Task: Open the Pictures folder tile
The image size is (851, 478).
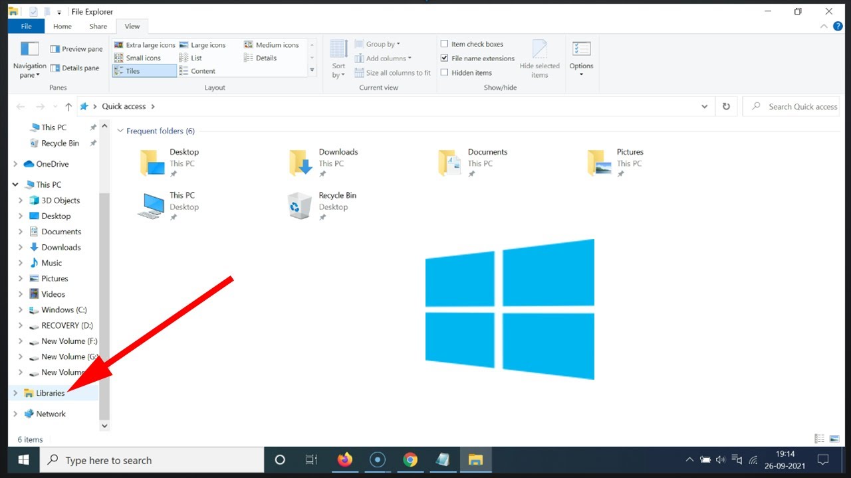Action: pos(616,163)
